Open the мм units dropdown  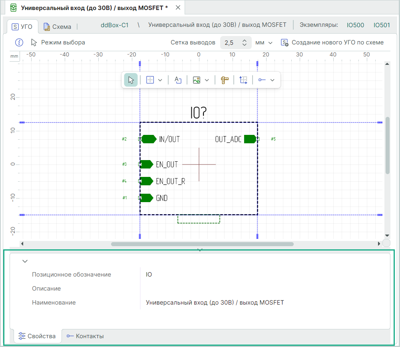(x=264, y=42)
